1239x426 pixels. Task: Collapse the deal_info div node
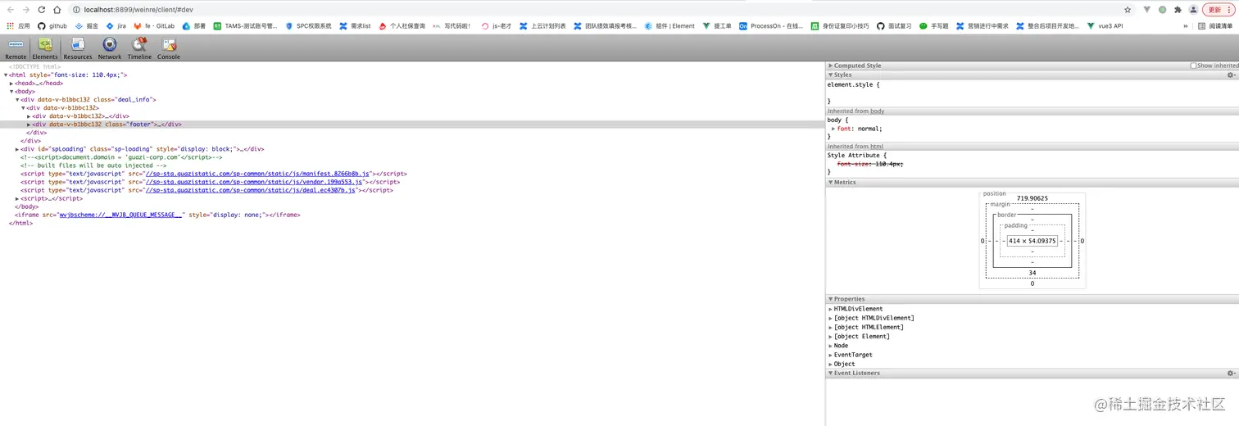tap(17, 99)
